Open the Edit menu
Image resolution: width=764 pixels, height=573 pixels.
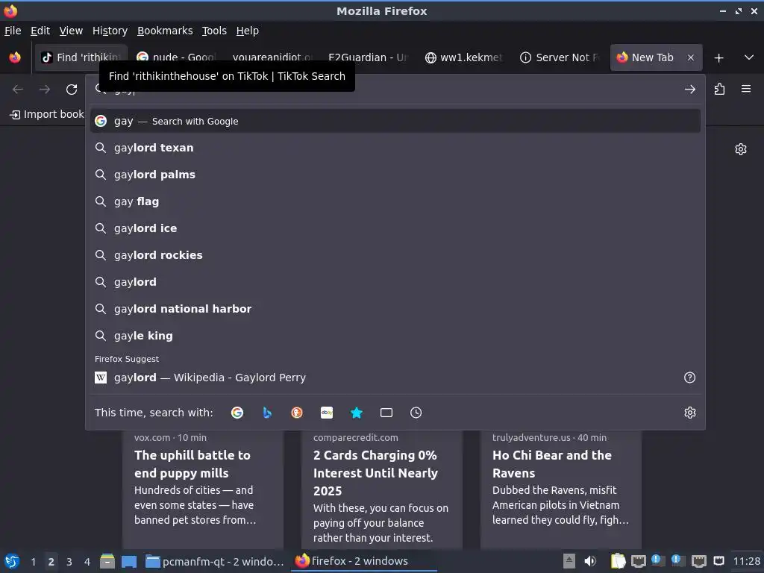(40, 31)
